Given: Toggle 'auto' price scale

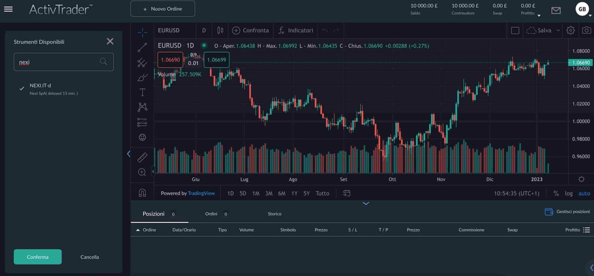Looking at the screenshot, I should [x=584, y=193].
